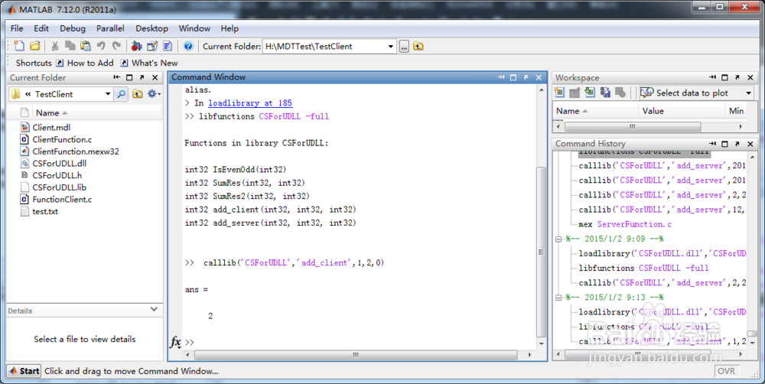Open the Window menu
The image size is (765, 384).
click(194, 28)
